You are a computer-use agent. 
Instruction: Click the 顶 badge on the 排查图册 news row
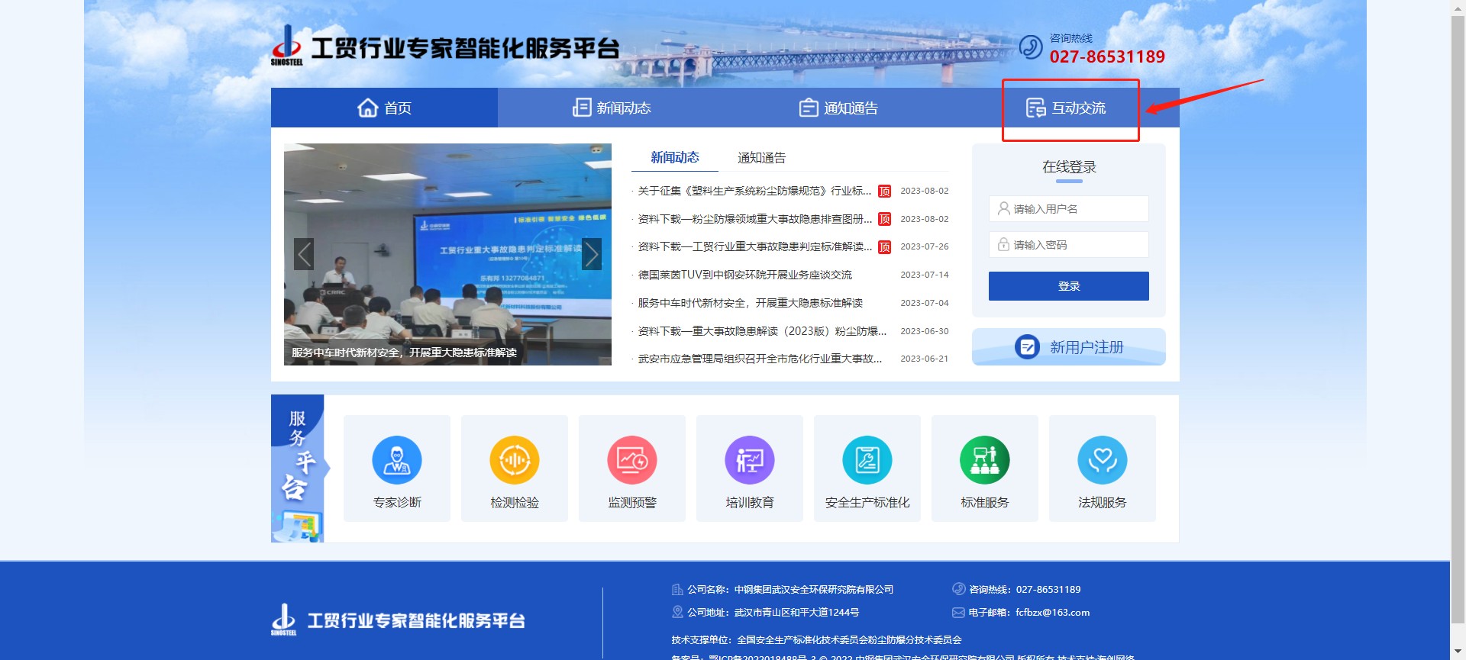(885, 219)
